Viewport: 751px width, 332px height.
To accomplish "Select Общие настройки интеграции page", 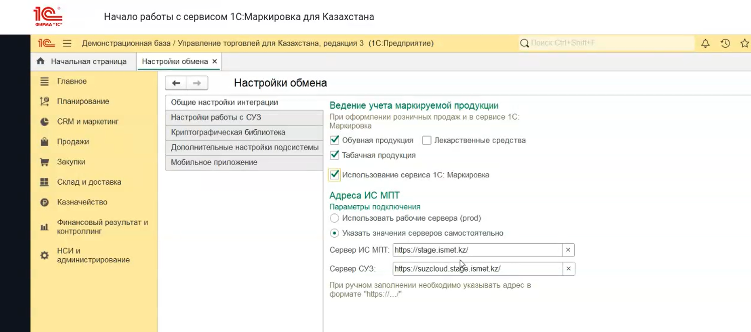I will [244, 102].
